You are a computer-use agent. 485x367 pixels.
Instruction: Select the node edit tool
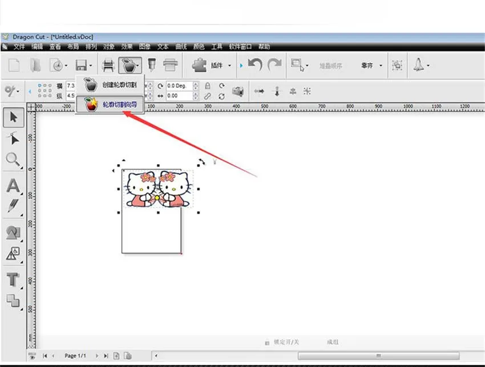point(13,138)
